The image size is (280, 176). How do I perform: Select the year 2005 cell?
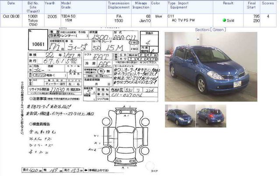click(52, 17)
